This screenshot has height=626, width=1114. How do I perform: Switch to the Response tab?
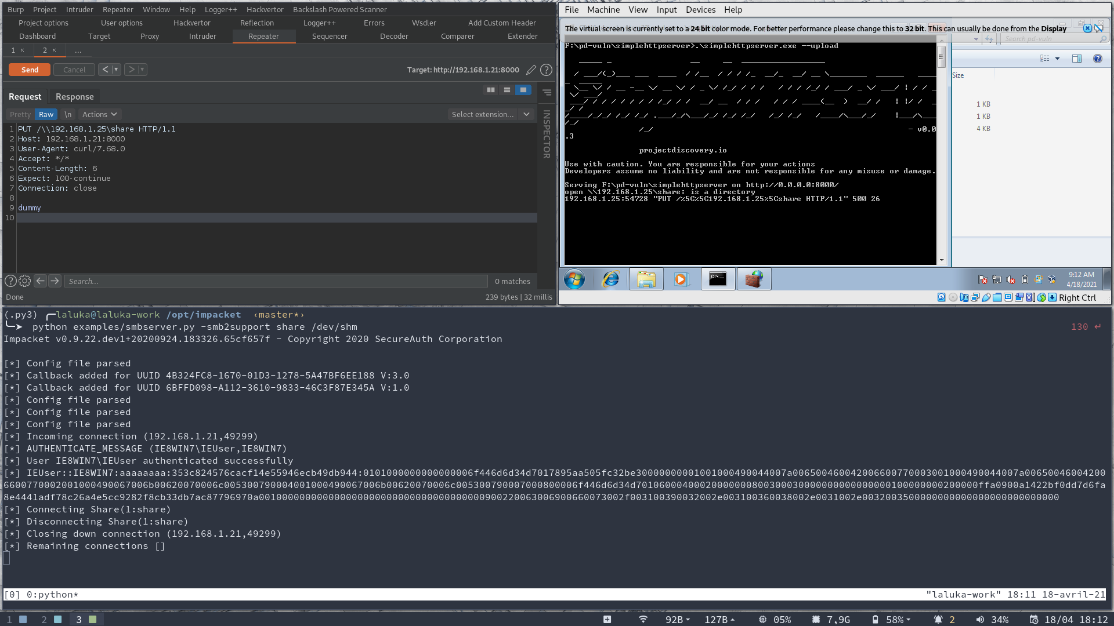coord(74,97)
